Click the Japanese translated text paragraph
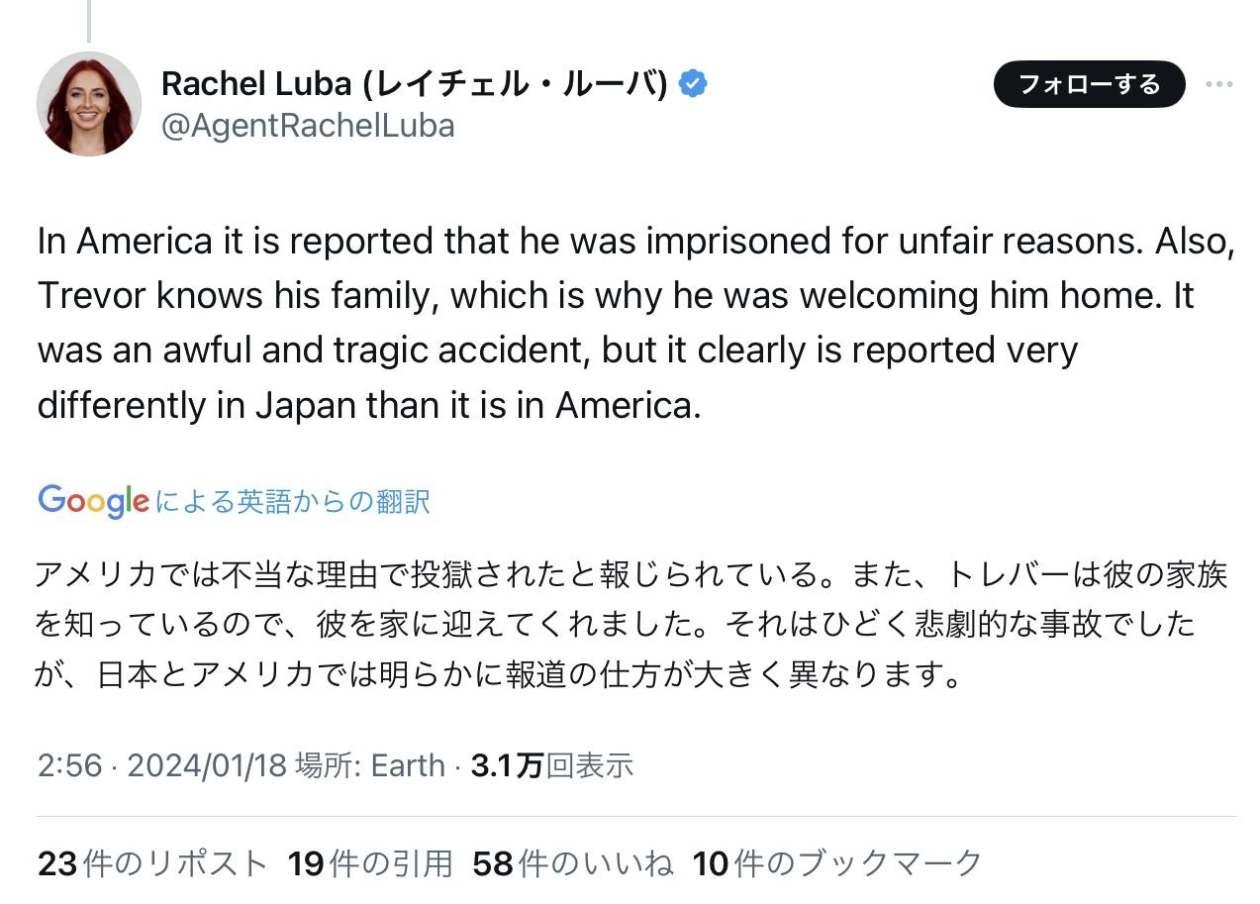1260x904 pixels. pos(630,624)
